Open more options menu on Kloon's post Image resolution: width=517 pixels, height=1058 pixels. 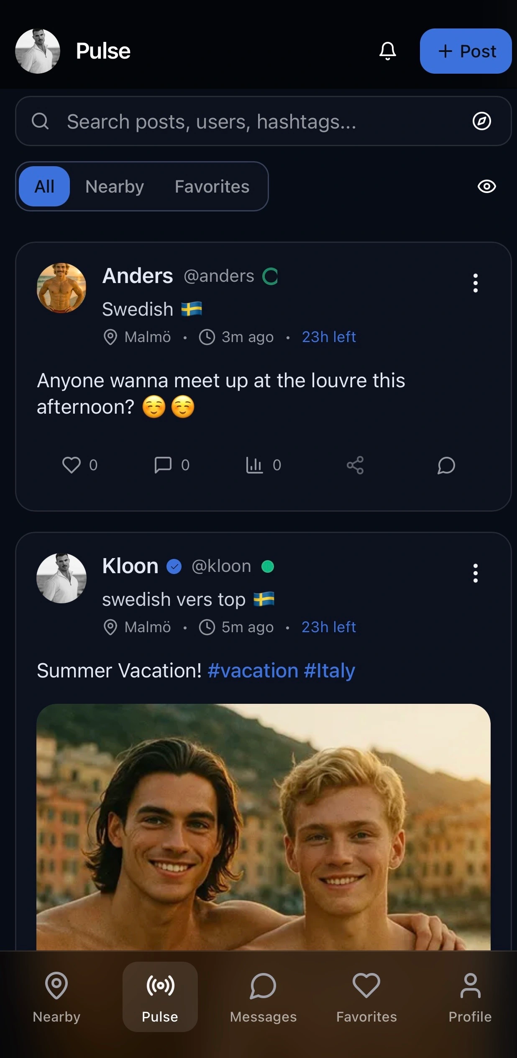(x=475, y=573)
